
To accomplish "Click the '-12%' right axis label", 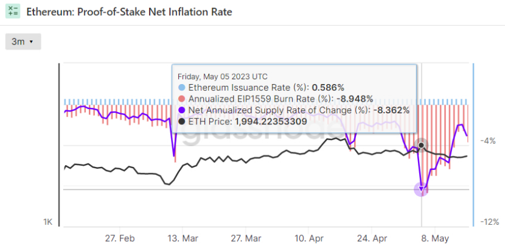I will 488,222.
